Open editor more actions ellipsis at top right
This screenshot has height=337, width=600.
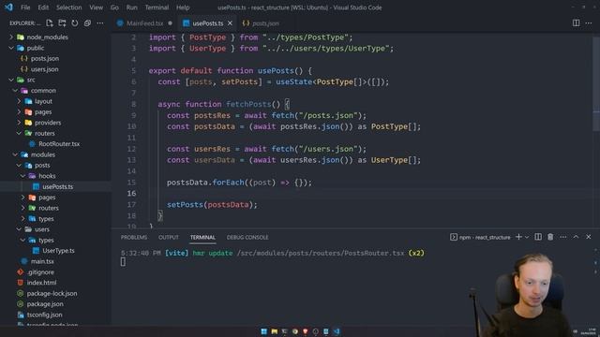pos(589,23)
